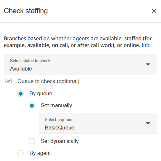
Task: Click the By queue label text
Action: click(x=41, y=94)
